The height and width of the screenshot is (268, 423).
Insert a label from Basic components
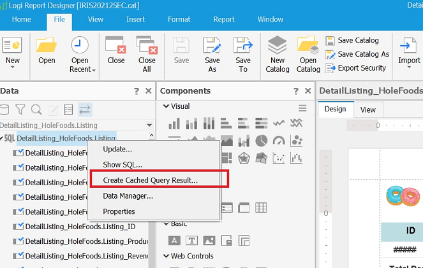pyautogui.click(x=174, y=241)
